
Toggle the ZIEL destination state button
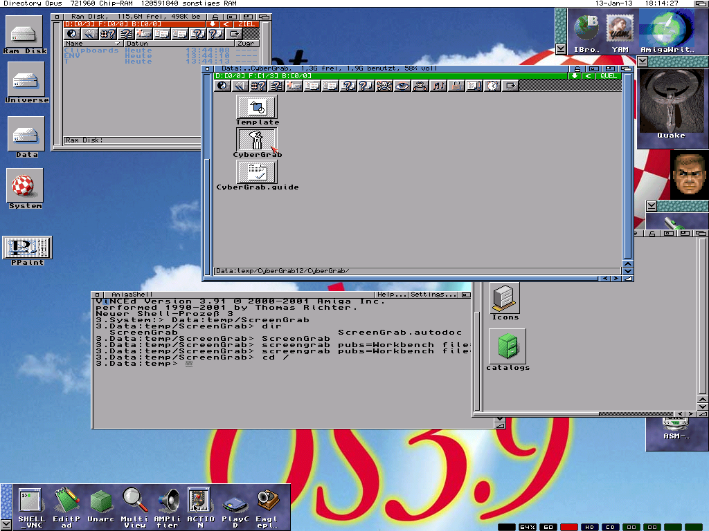click(x=247, y=24)
